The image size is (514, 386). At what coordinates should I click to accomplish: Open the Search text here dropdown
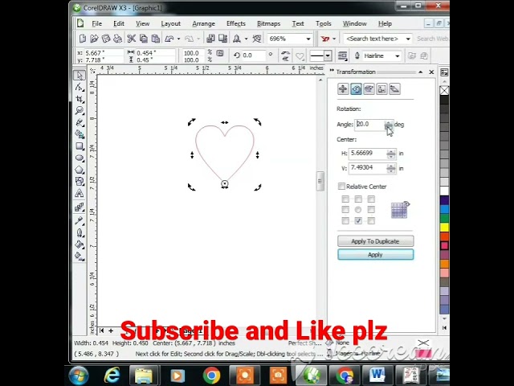coord(408,39)
